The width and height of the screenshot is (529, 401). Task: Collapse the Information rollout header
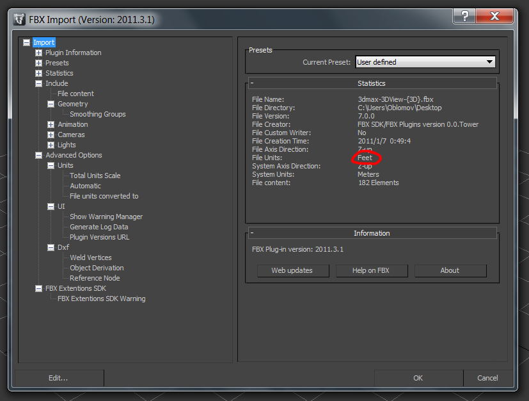click(x=372, y=233)
